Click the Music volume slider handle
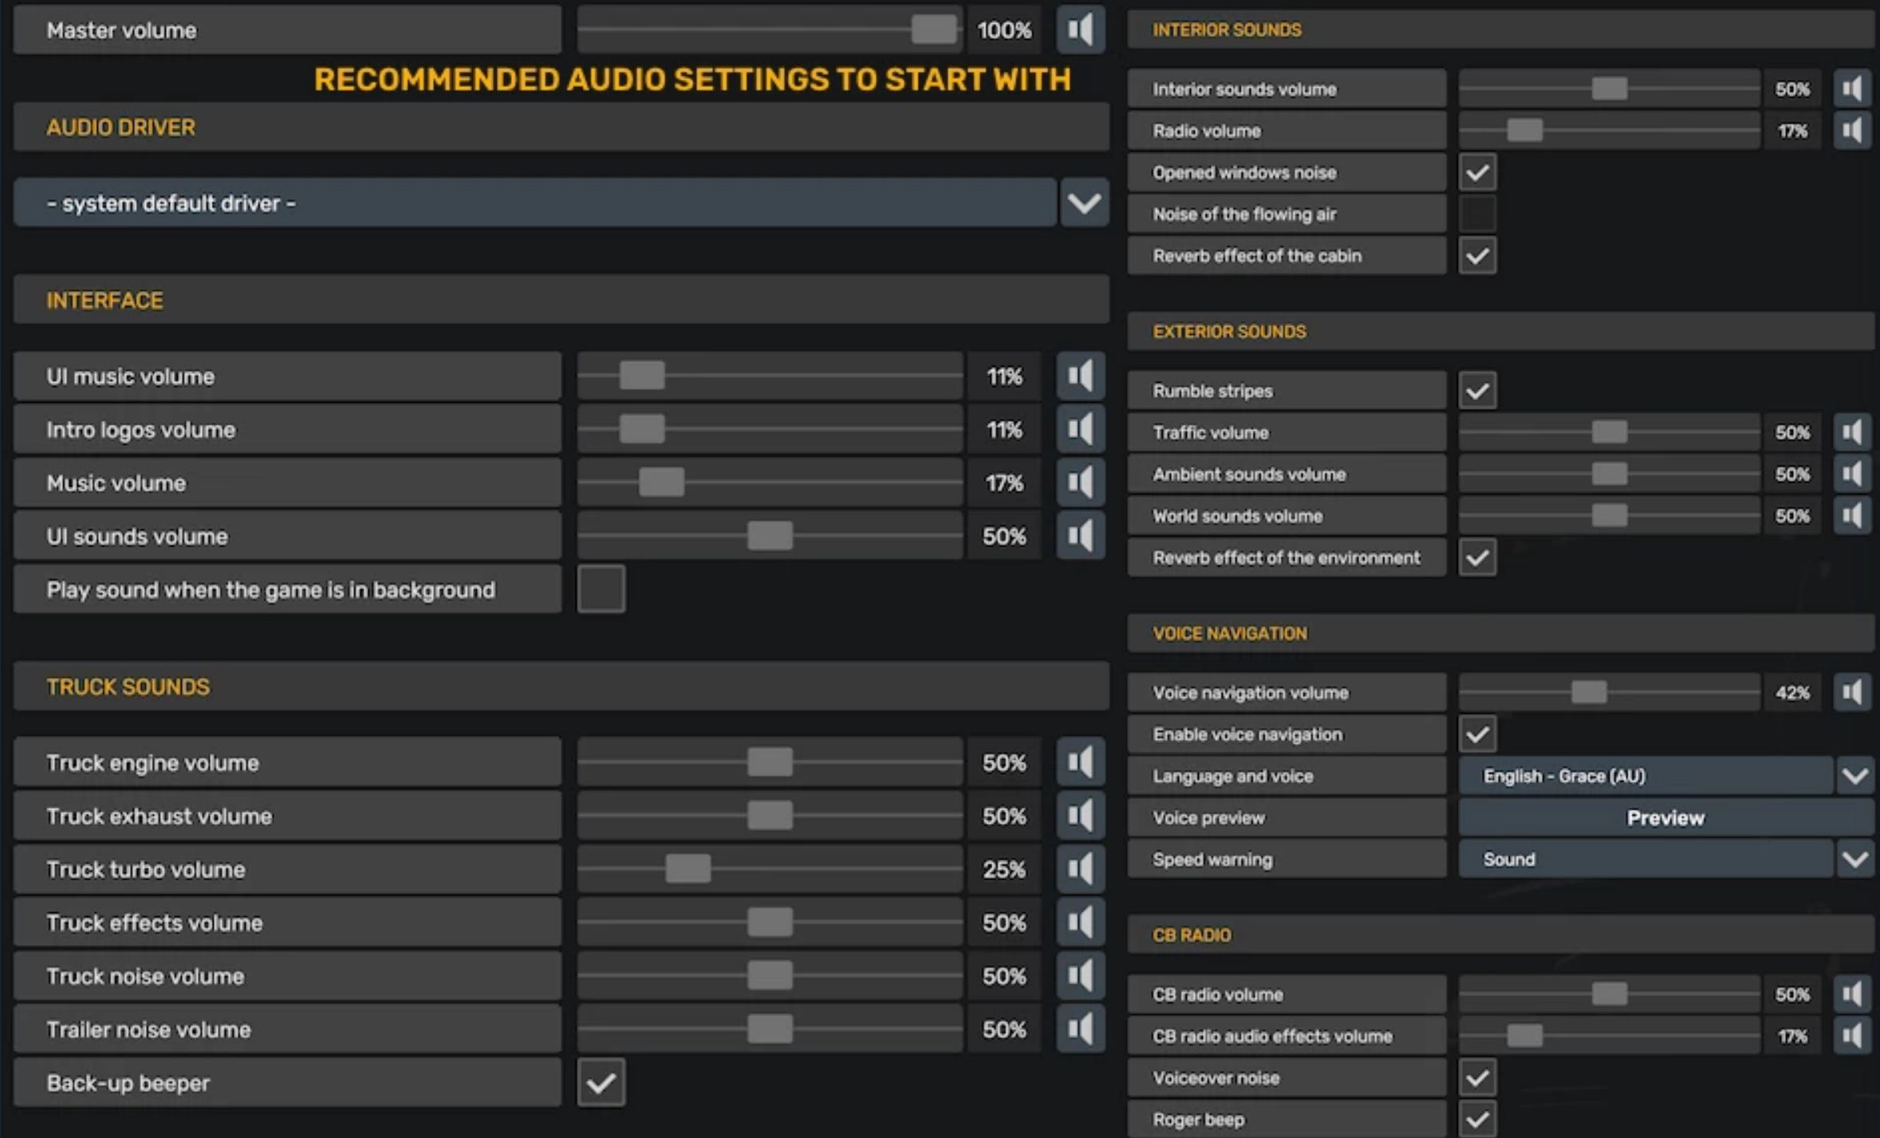This screenshot has width=1880, height=1138. point(661,482)
